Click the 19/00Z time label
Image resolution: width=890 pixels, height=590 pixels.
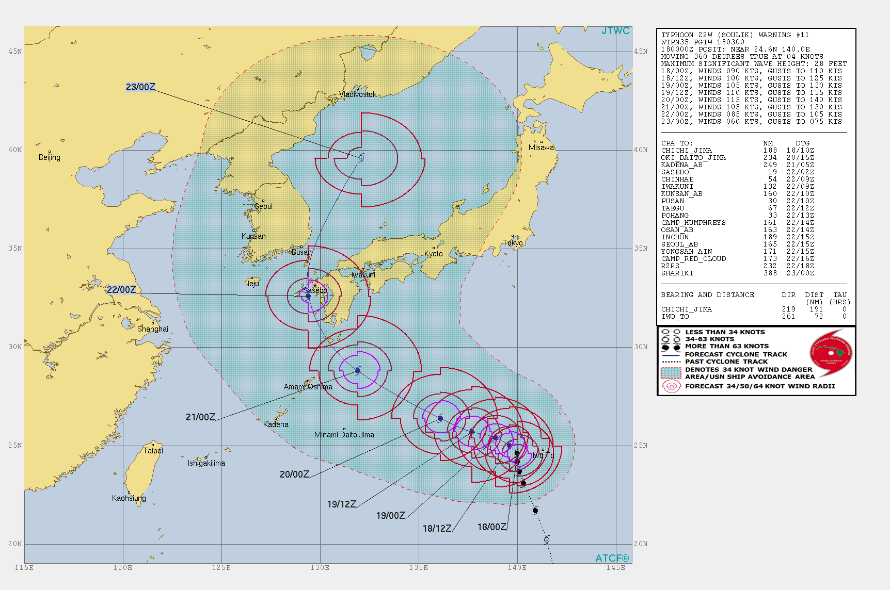tap(390, 516)
